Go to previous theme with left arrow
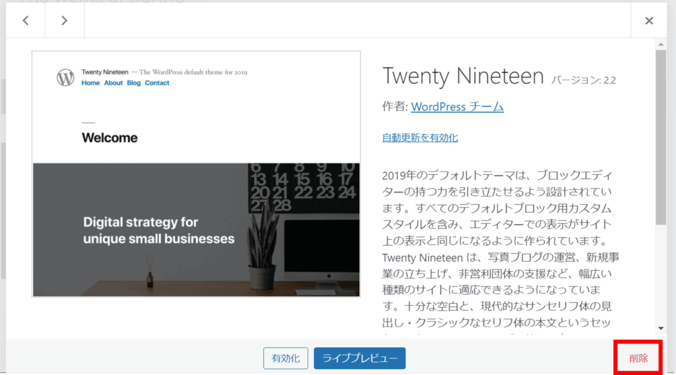 (26, 20)
